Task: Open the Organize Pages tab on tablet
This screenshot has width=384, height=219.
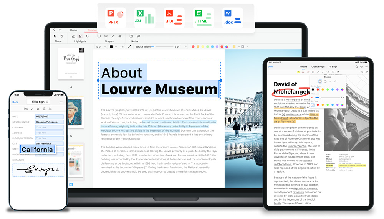Action: 318,66
